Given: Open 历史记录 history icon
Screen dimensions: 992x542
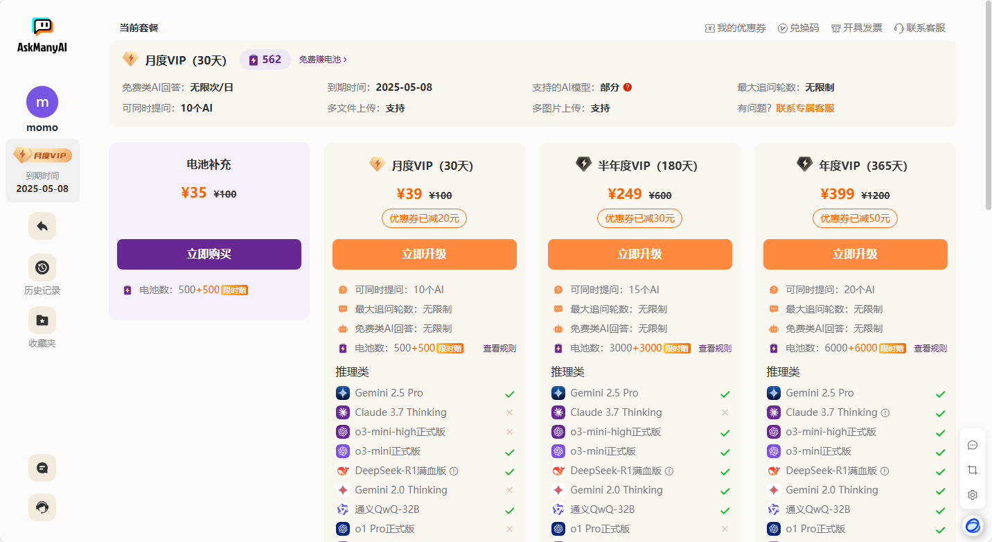Looking at the screenshot, I should pyautogui.click(x=42, y=268).
